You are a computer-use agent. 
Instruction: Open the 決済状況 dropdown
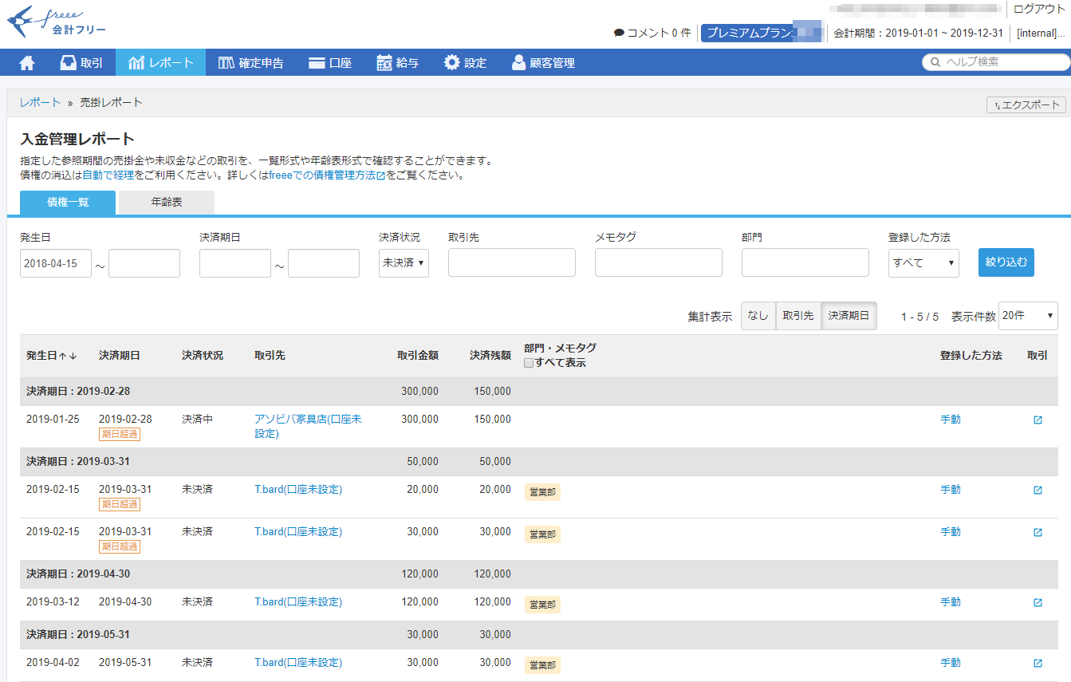click(x=404, y=262)
